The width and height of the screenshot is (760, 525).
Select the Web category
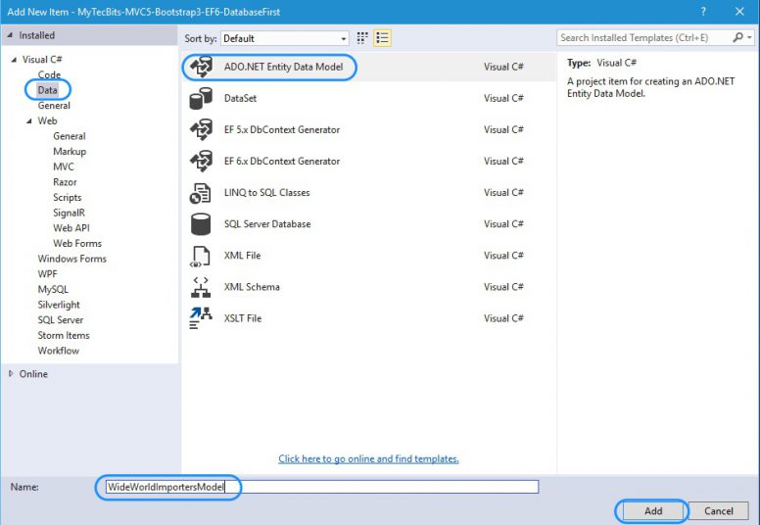tap(47, 120)
